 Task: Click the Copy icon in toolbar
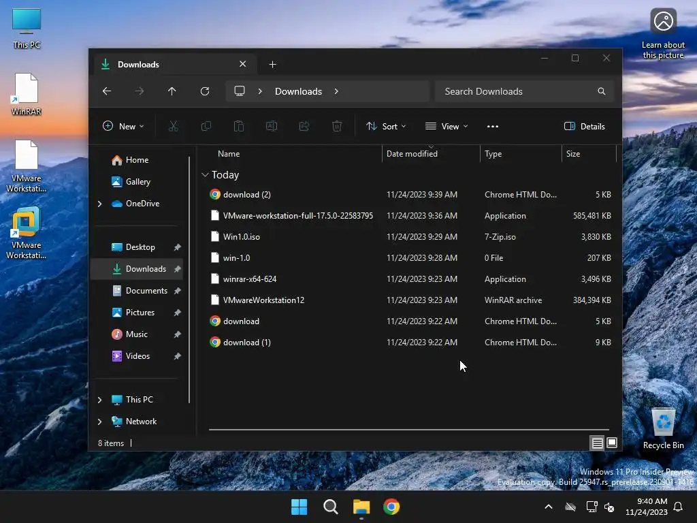[206, 126]
